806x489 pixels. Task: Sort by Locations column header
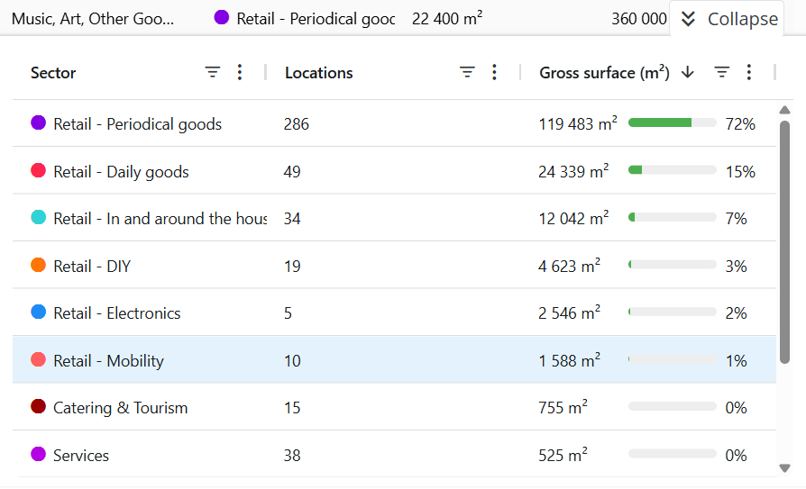click(x=318, y=73)
